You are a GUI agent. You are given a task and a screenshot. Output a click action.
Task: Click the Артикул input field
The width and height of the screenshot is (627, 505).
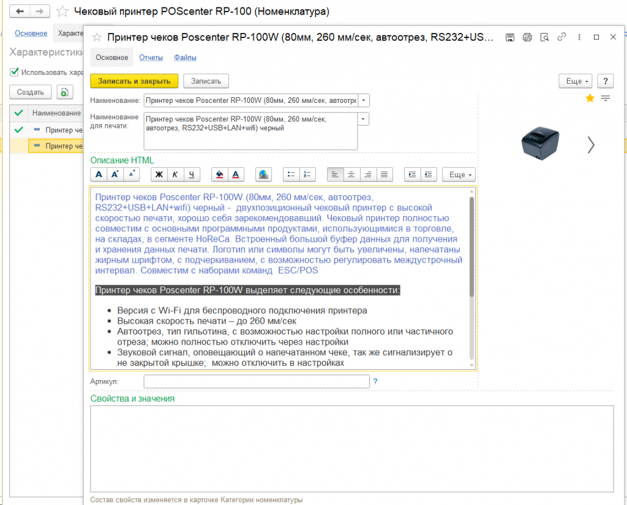click(257, 381)
